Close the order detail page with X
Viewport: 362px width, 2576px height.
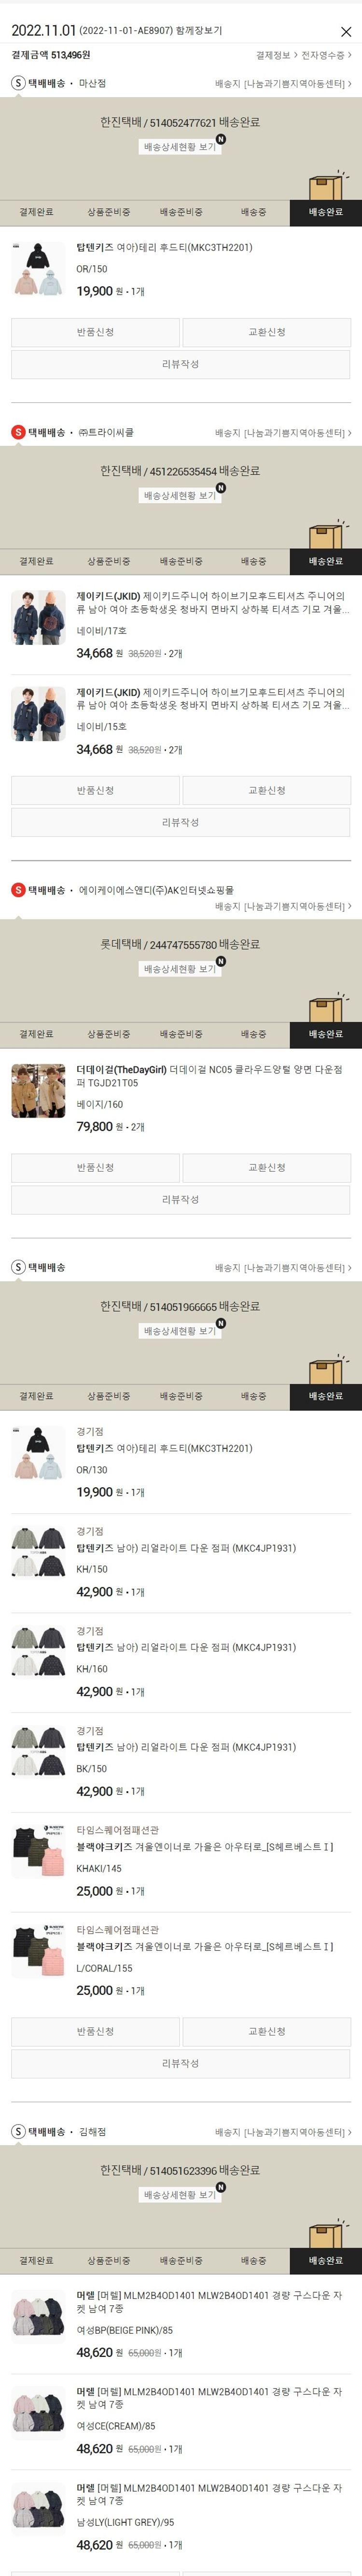point(346,31)
